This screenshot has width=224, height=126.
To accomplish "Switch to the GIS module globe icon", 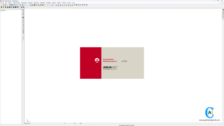I will pyautogui.click(x=22, y=7).
